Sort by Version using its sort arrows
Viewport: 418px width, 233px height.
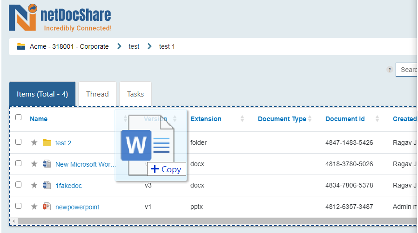point(175,119)
